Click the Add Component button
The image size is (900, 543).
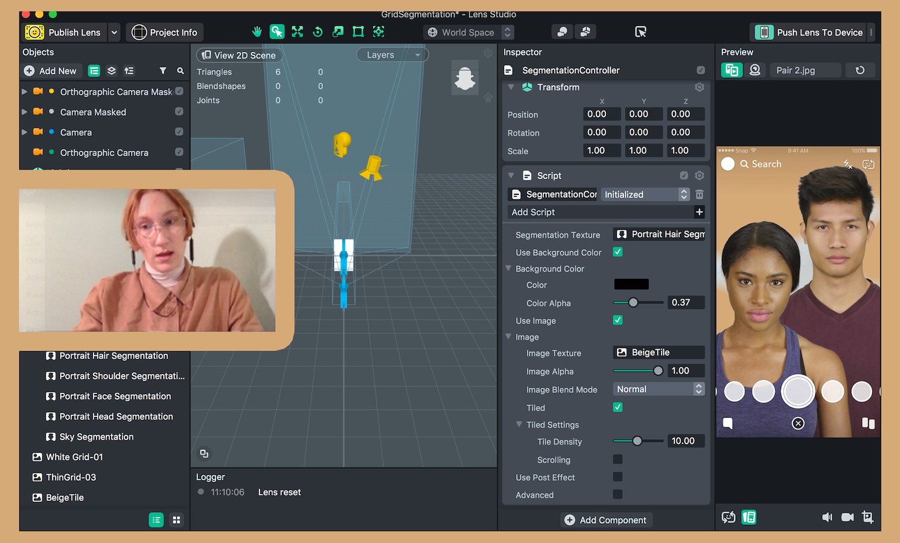(606, 520)
